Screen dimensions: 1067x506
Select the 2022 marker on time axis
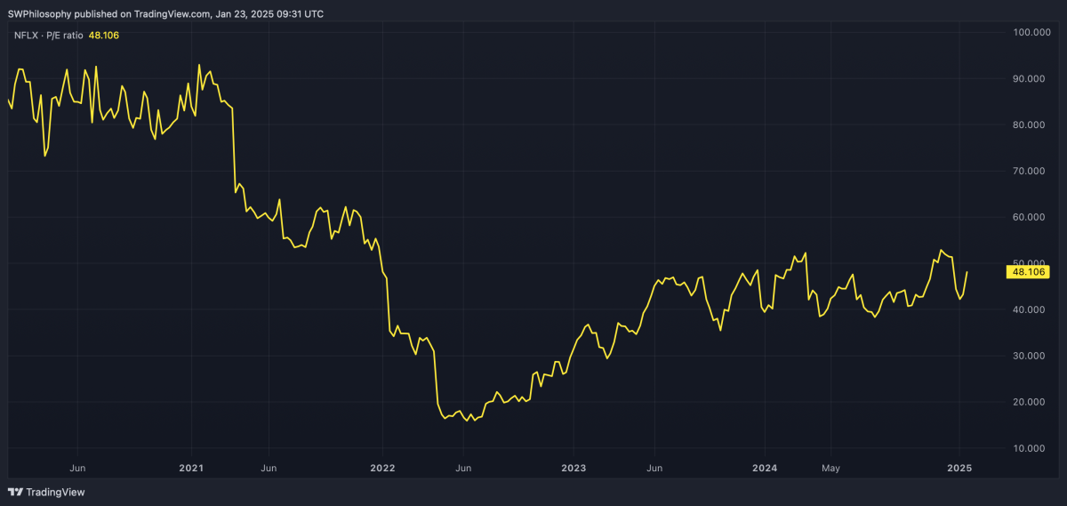(x=382, y=468)
